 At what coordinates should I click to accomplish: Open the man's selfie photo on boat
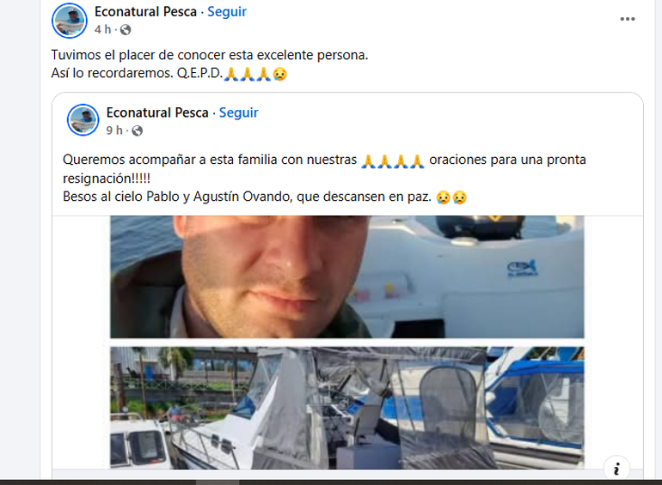tap(347, 277)
